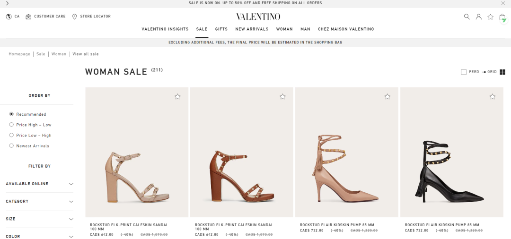Open the account profile icon

click(479, 17)
